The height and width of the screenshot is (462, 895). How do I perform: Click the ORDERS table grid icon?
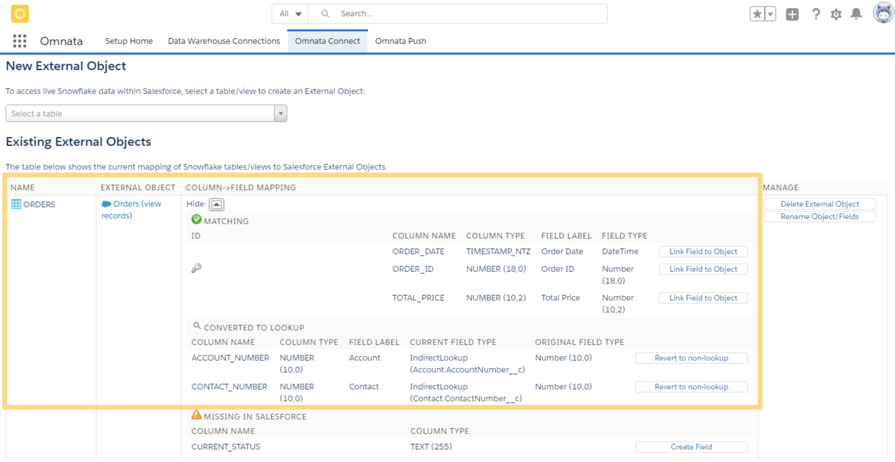tap(16, 204)
